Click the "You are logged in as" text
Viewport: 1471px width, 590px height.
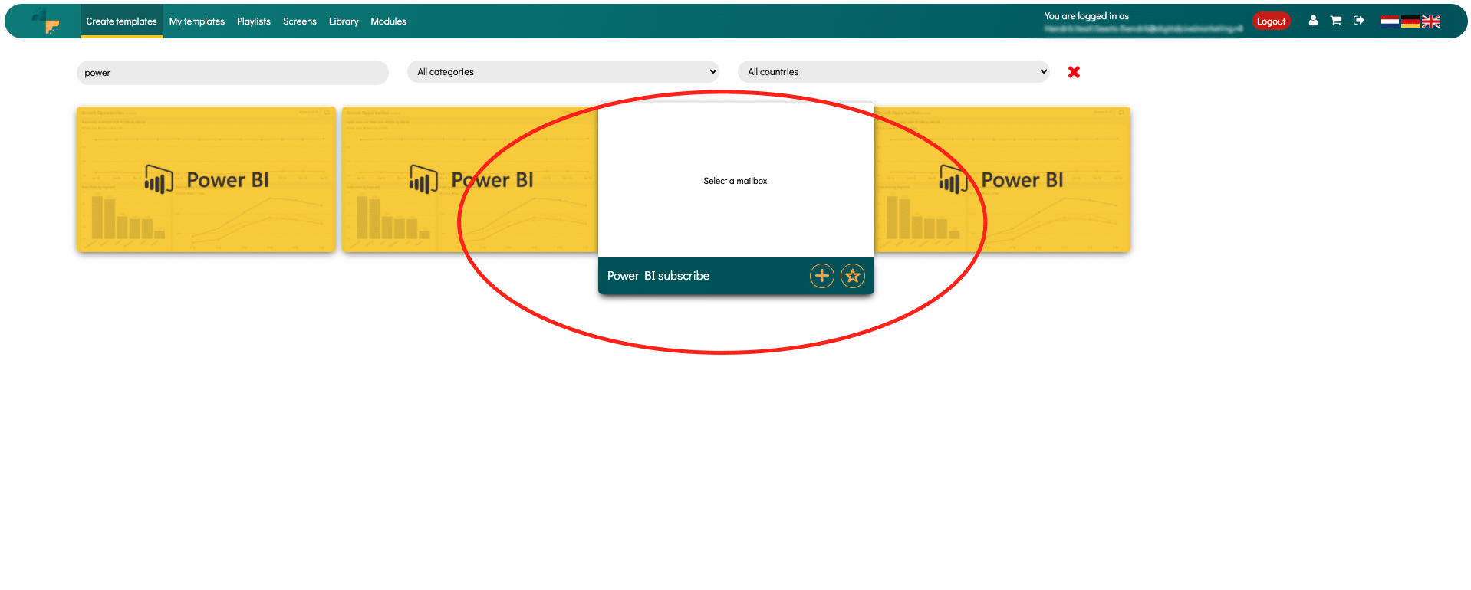1086,16
